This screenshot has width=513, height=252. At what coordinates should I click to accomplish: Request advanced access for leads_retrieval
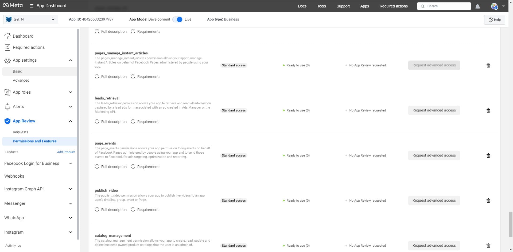point(434,110)
